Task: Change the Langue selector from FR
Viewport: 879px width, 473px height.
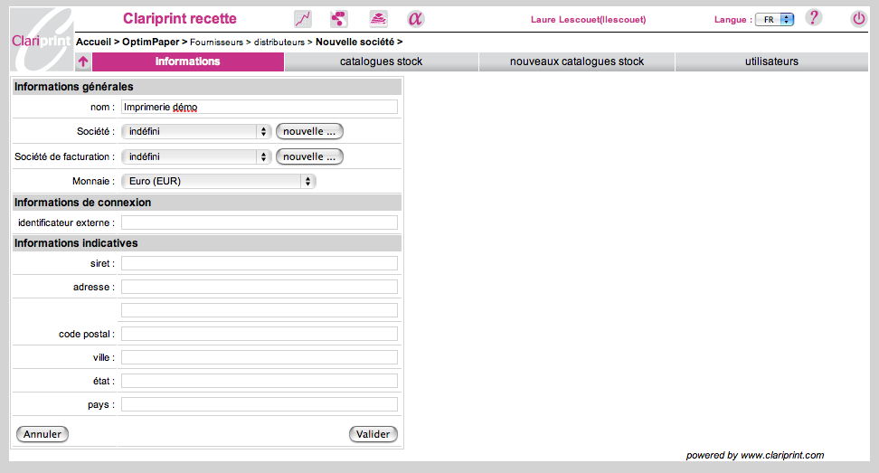Action: 775,19
